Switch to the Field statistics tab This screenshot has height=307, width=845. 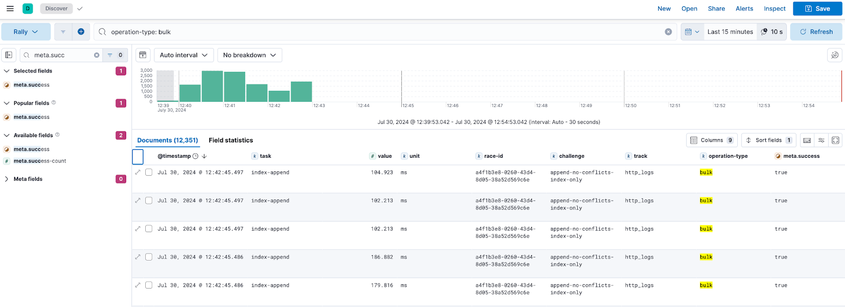tap(231, 140)
